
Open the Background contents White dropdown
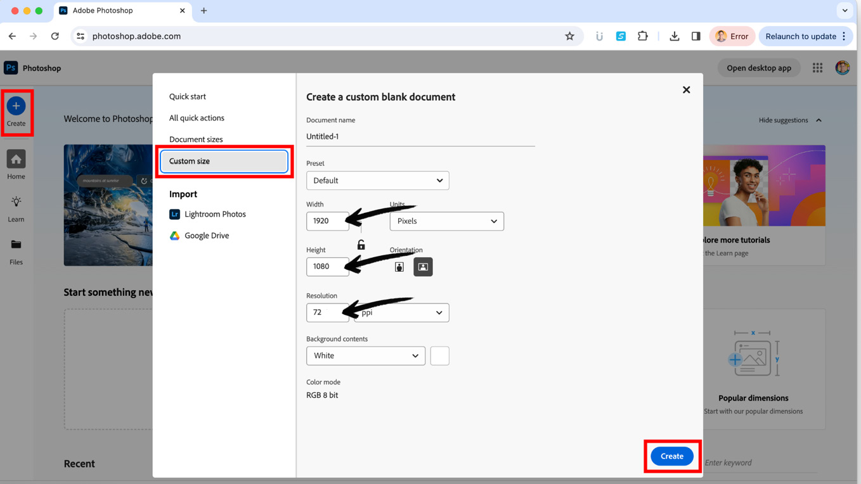pos(366,356)
